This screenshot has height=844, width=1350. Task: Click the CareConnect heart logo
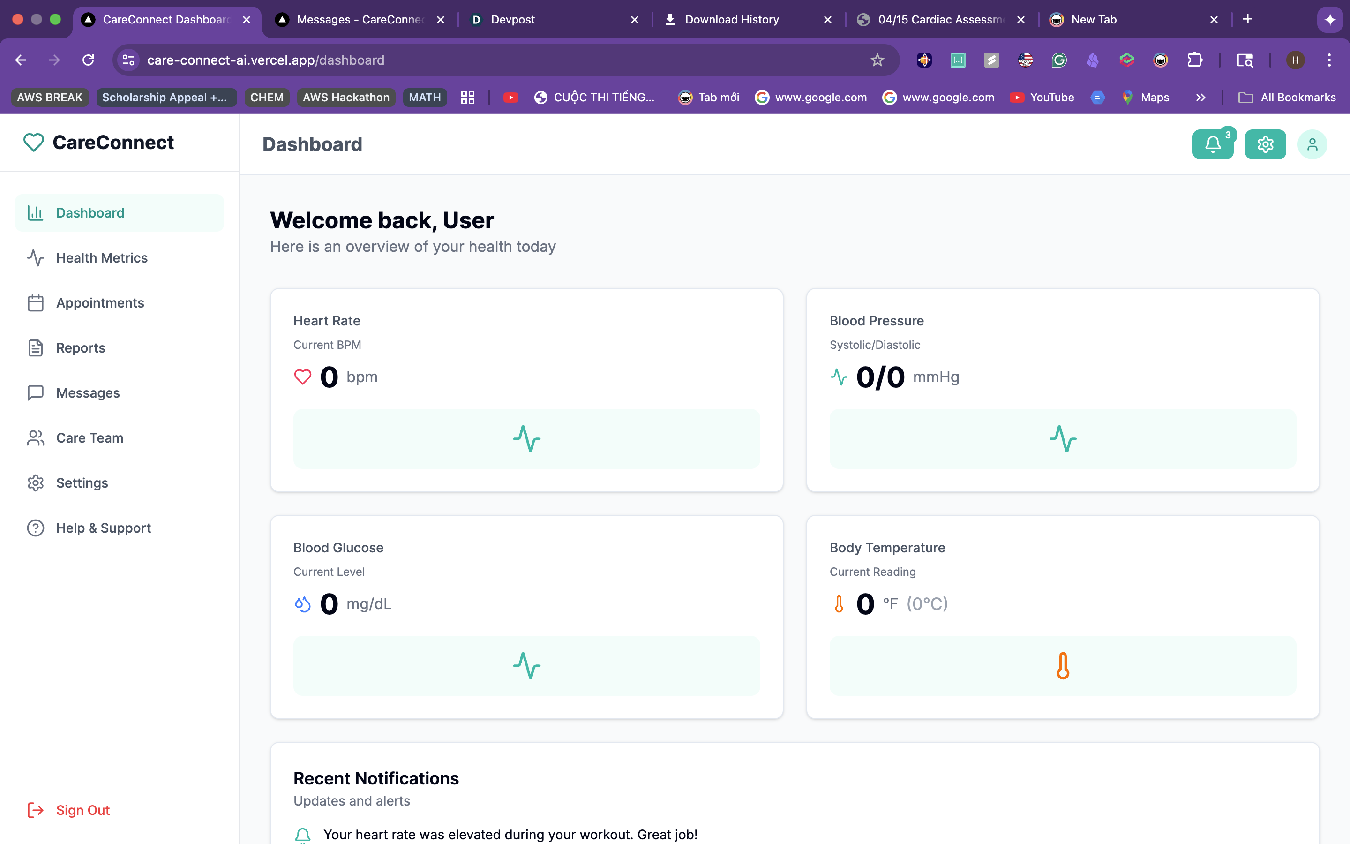(33, 143)
